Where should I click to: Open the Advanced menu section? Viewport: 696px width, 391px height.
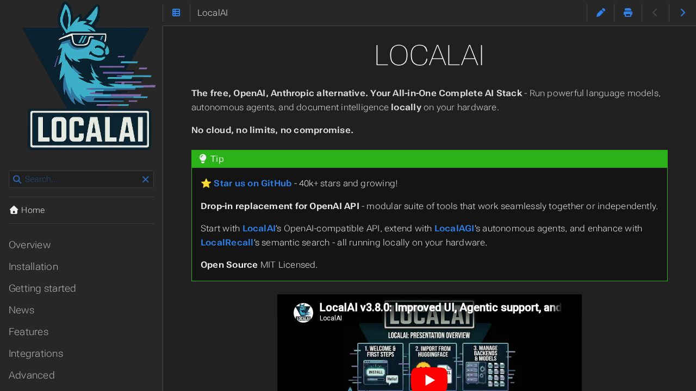tap(32, 375)
